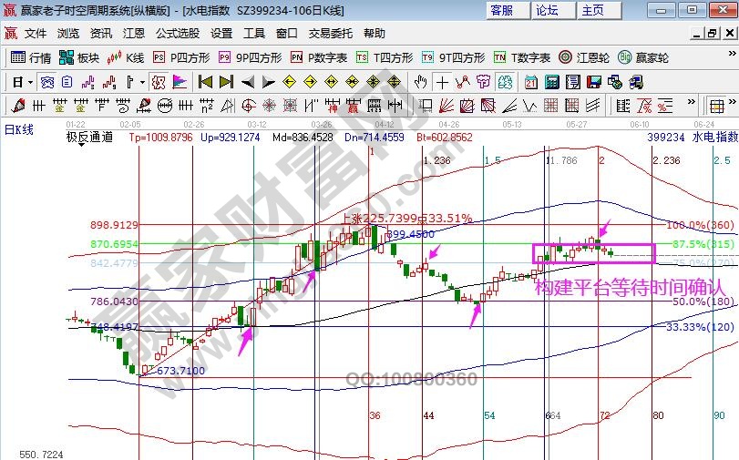Click the 板块 sector toolbar button
This screenshot has height=460, width=739.
tap(79, 57)
